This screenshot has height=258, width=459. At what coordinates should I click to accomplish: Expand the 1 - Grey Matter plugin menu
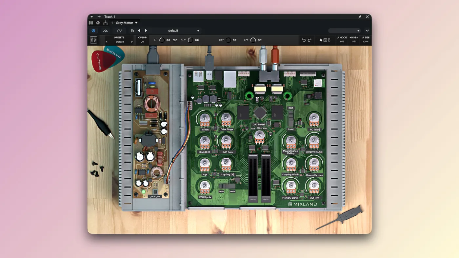[124, 23]
